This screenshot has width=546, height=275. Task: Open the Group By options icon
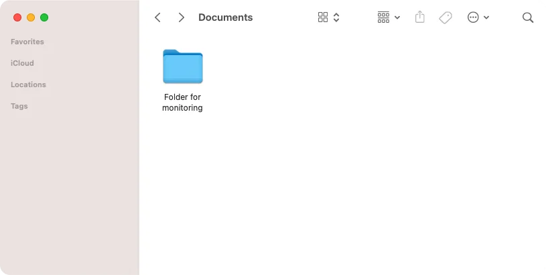click(x=383, y=17)
